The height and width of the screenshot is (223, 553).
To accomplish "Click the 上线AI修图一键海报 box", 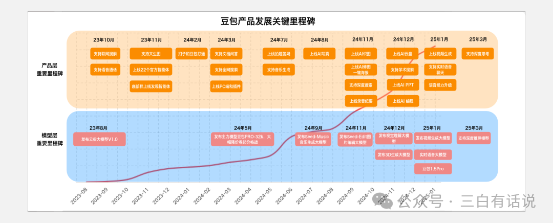I will (x=361, y=69).
